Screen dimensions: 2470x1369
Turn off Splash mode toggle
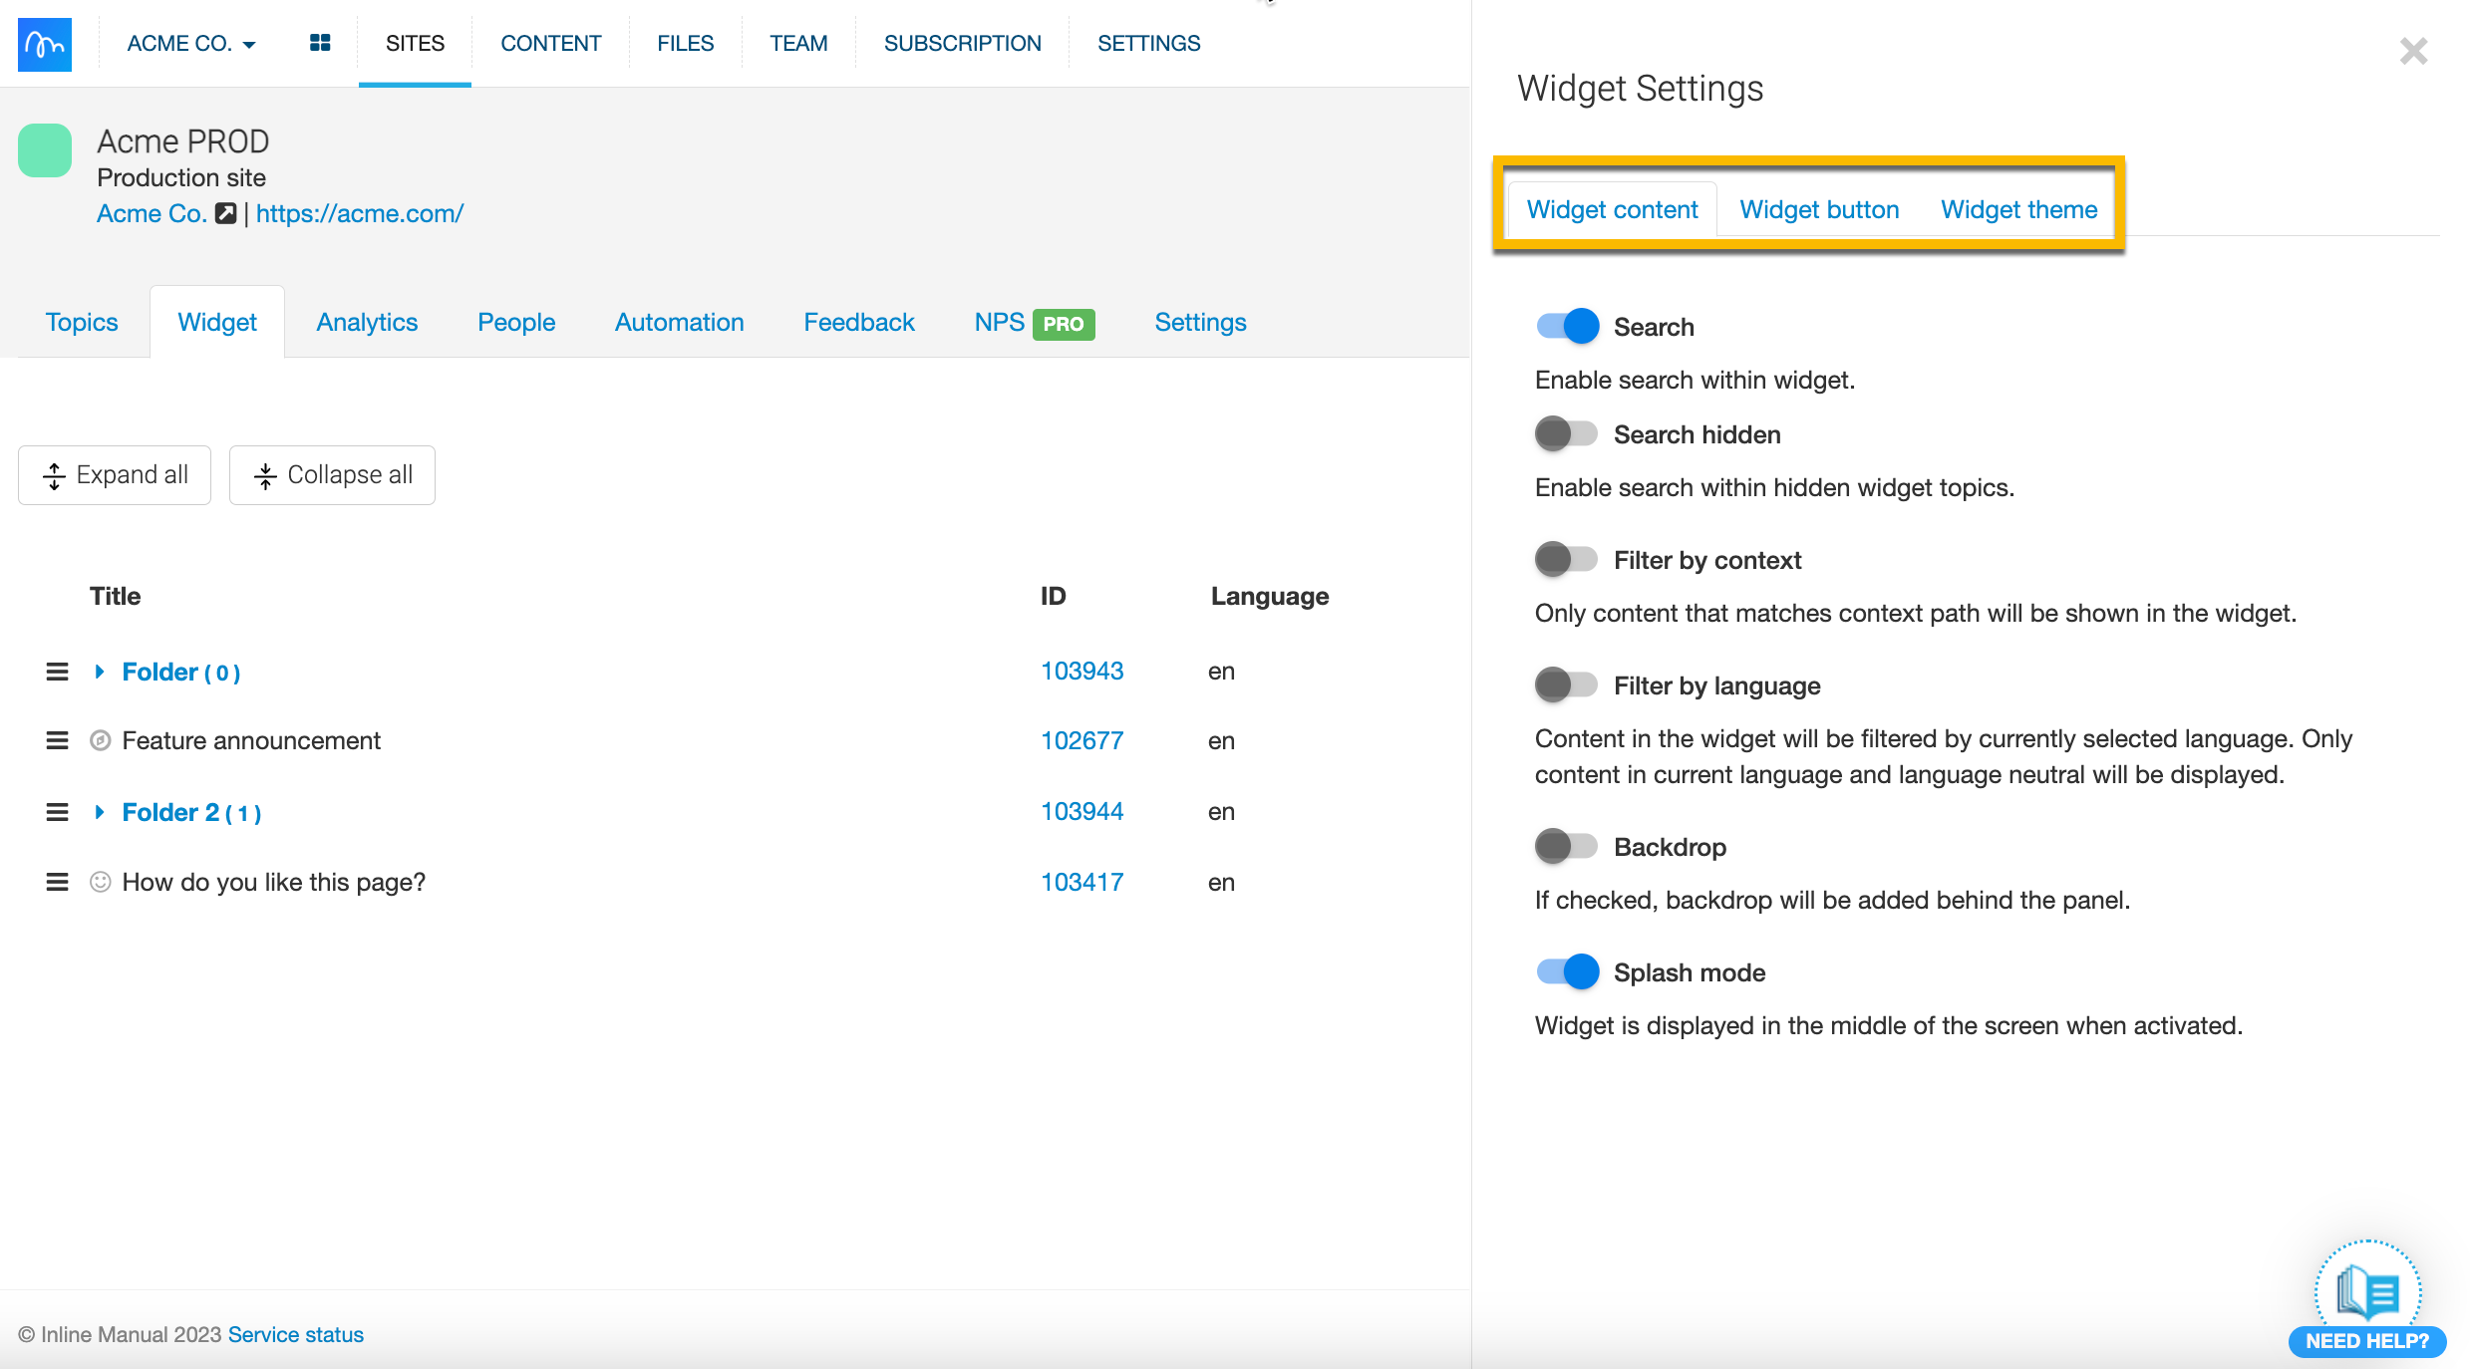(1568, 971)
